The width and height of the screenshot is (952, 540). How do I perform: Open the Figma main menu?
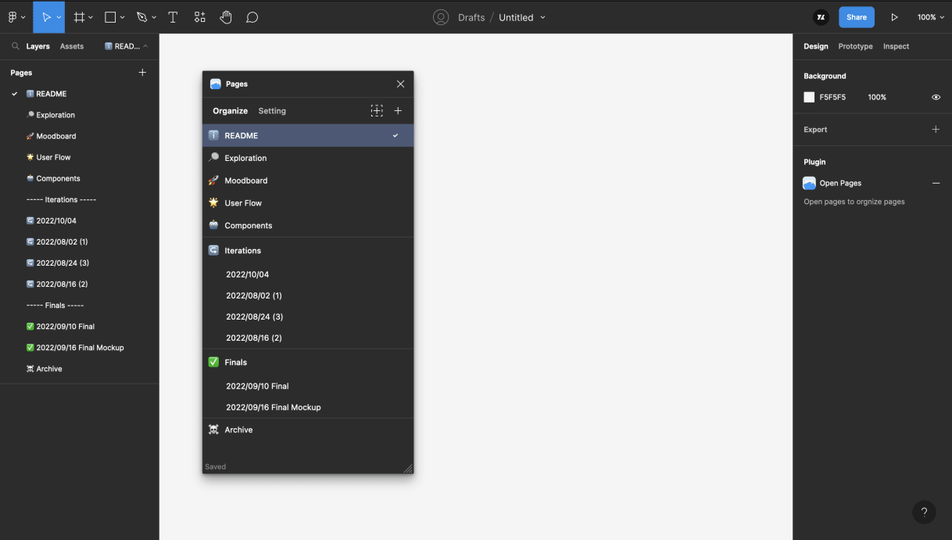[x=12, y=16]
